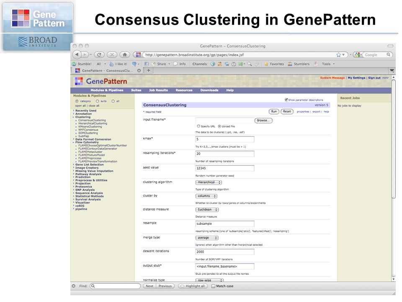Select the 'all' radio button
The width and height of the screenshot is (402, 302).
tap(113, 101)
